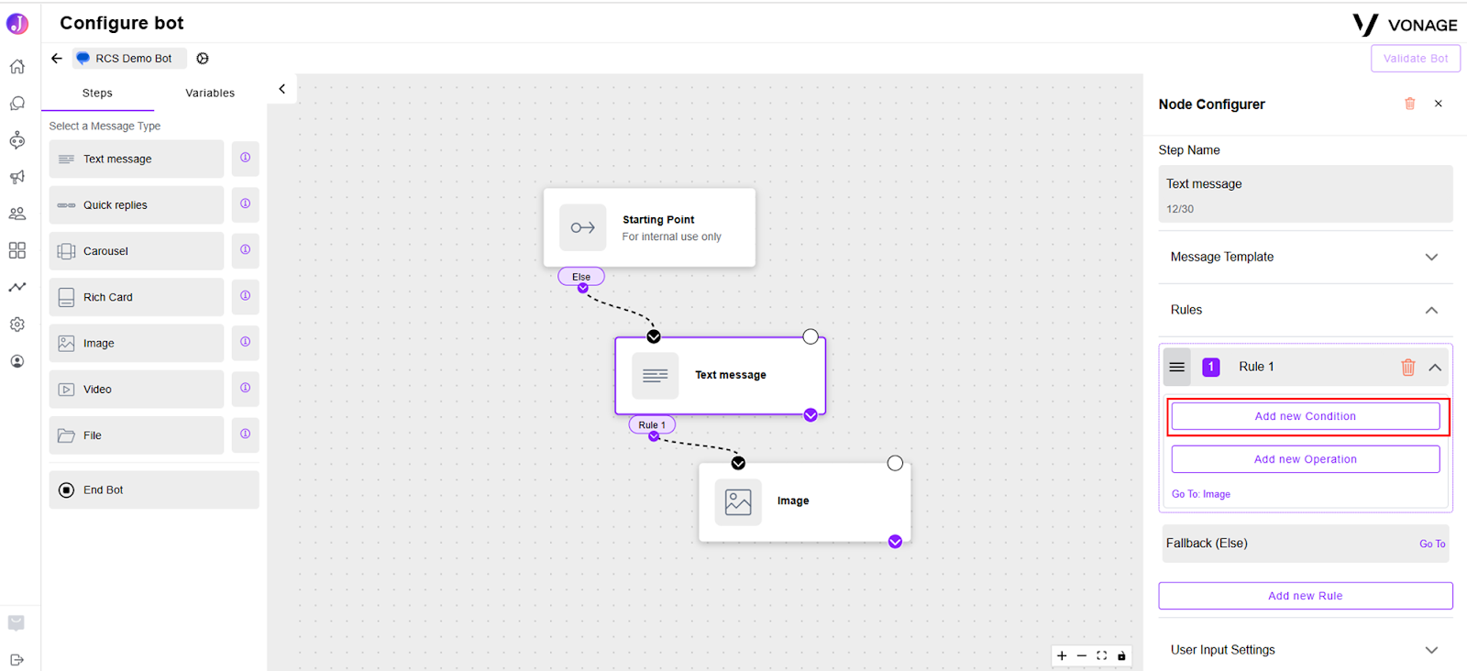The width and height of the screenshot is (1467, 671).
Task: Select Rich Card message type
Action: click(137, 297)
